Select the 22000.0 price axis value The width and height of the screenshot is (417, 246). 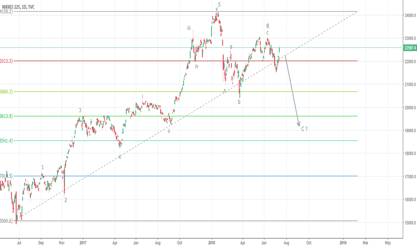410,61
